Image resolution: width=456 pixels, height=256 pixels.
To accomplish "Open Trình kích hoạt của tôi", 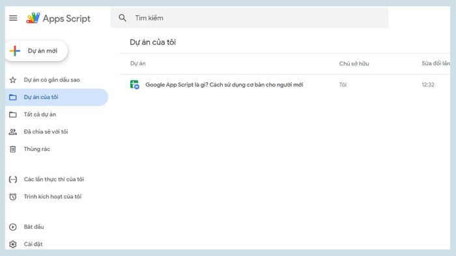I will point(53,197).
